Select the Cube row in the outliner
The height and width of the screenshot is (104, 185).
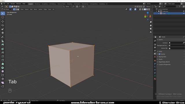[169, 14]
